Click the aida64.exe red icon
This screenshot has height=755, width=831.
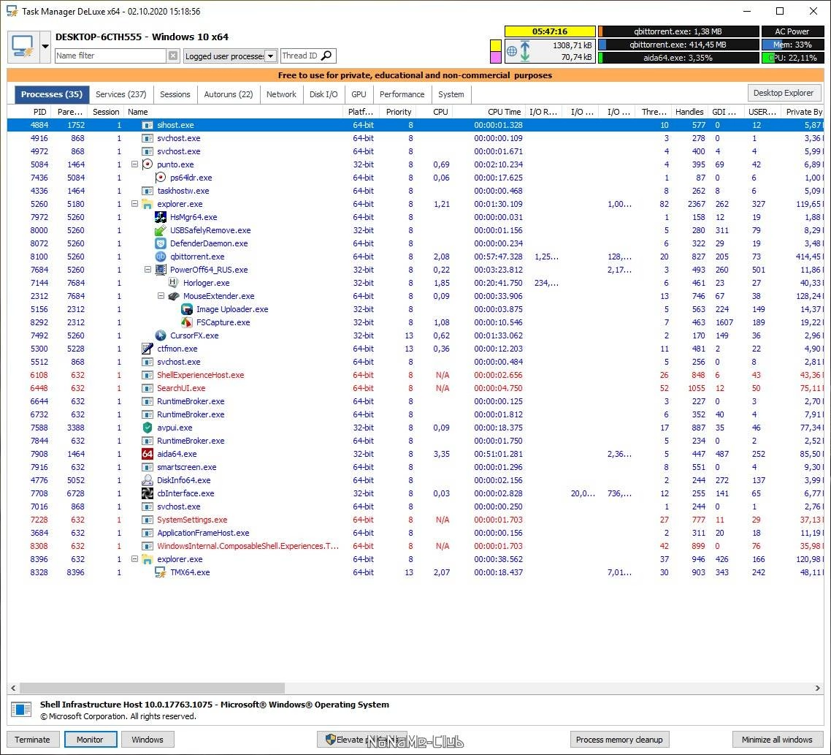148,454
